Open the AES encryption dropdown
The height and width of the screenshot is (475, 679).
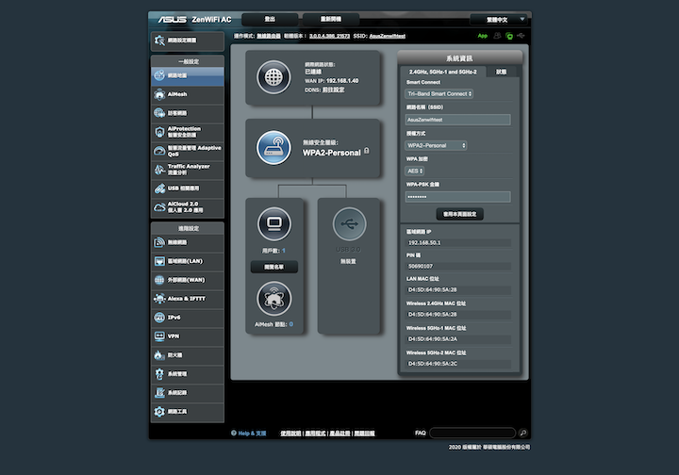coord(415,171)
